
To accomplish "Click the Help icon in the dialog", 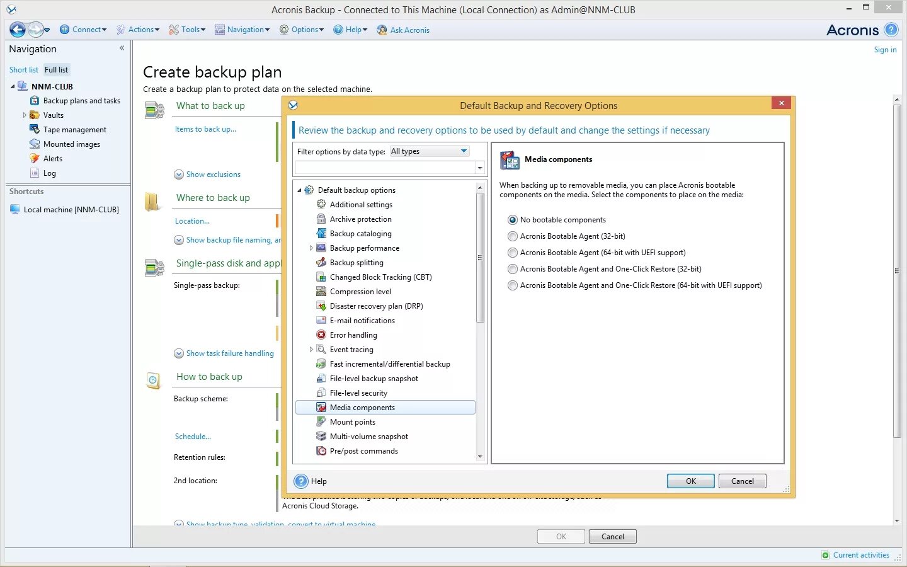I will tap(301, 481).
